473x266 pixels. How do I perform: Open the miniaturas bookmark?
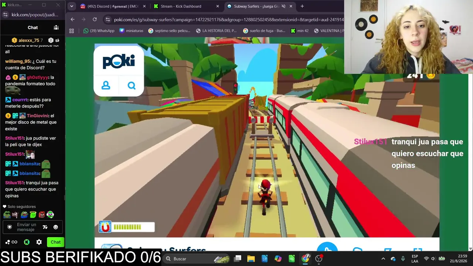(x=131, y=31)
